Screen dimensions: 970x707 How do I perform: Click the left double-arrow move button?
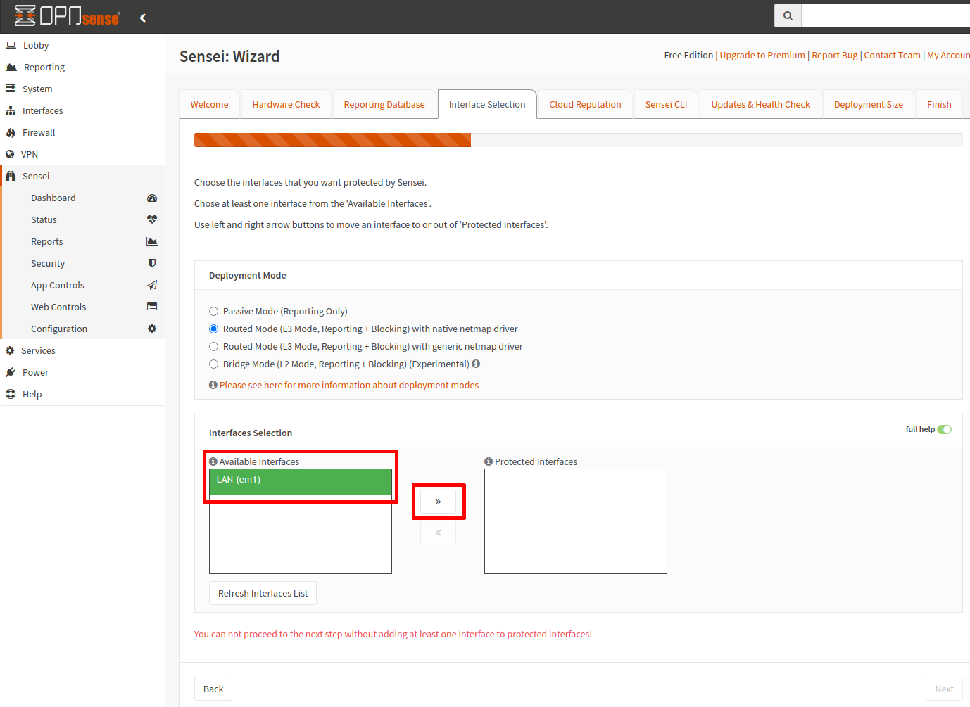point(438,533)
